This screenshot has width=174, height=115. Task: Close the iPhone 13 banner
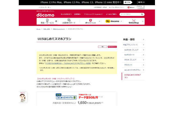coord(141,2)
